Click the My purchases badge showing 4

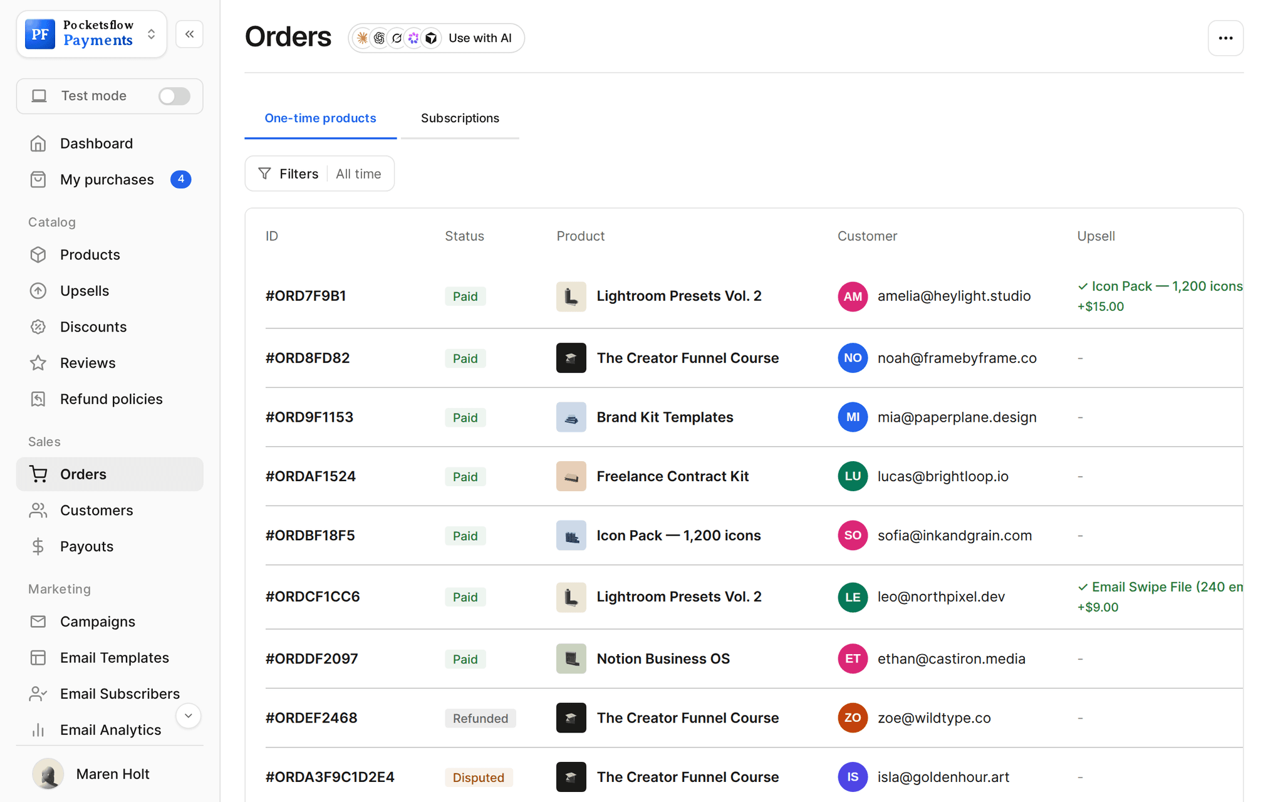point(181,179)
